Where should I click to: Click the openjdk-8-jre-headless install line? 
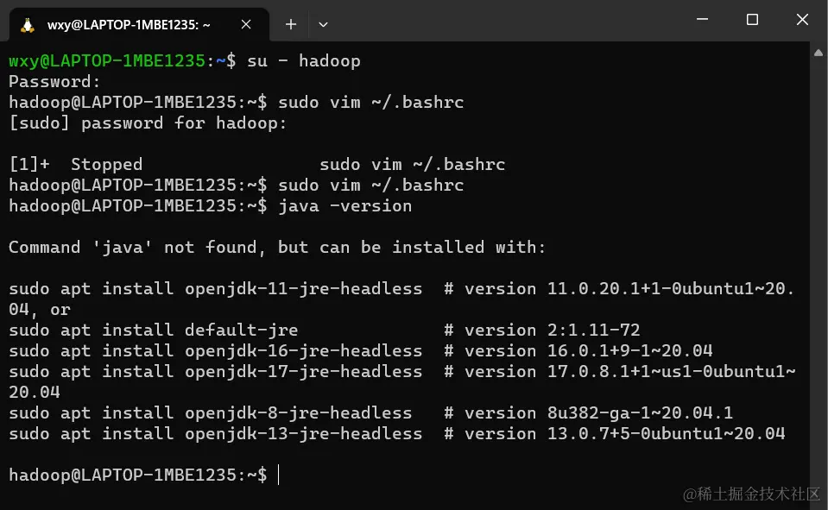370,412
